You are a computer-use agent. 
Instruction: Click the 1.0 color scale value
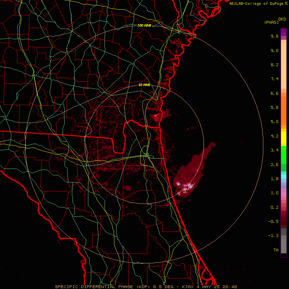pyautogui.click(x=275, y=193)
